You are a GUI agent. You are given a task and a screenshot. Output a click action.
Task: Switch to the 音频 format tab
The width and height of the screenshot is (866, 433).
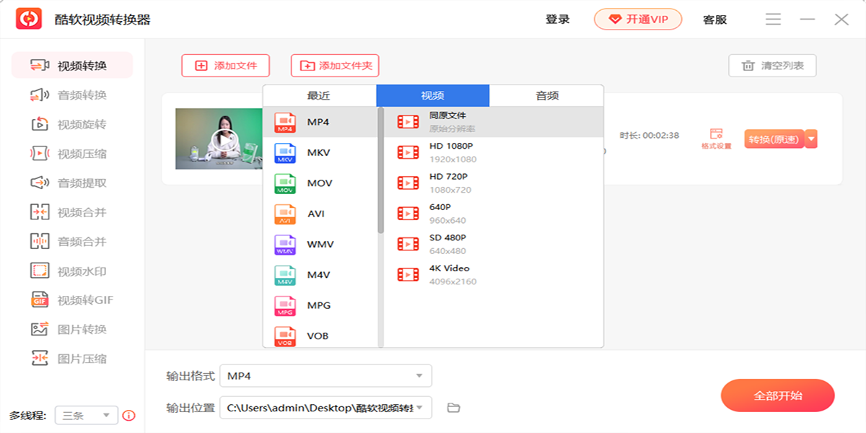click(x=546, y=95)
